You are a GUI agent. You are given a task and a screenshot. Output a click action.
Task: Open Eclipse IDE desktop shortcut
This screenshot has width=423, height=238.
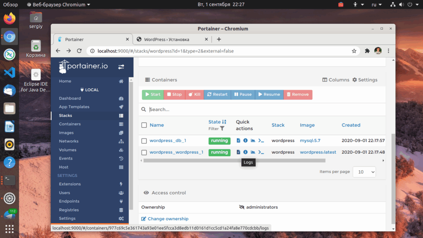click(36, 81)
